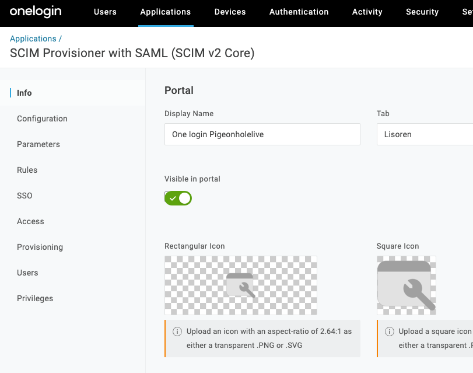The height and width of the screenshot is (373, 473).
Task: Go to the Configuration sidebar tab
Action: point(42,118)
